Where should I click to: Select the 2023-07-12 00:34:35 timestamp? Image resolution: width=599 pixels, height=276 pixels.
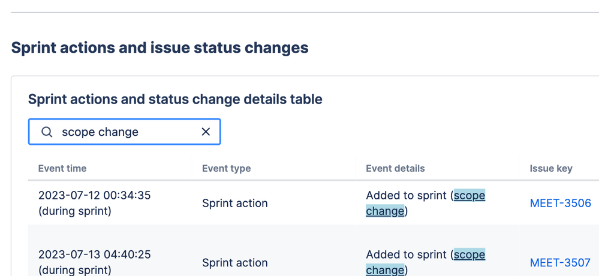click(94, 195)
